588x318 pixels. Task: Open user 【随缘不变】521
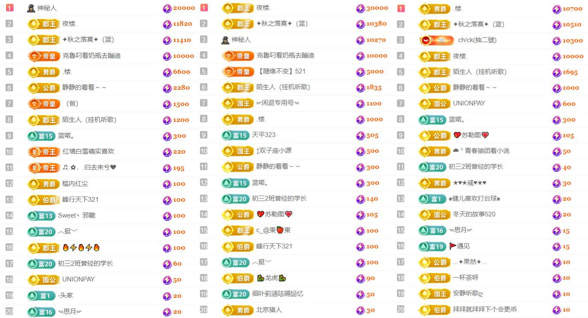click(x=281, y=71)
